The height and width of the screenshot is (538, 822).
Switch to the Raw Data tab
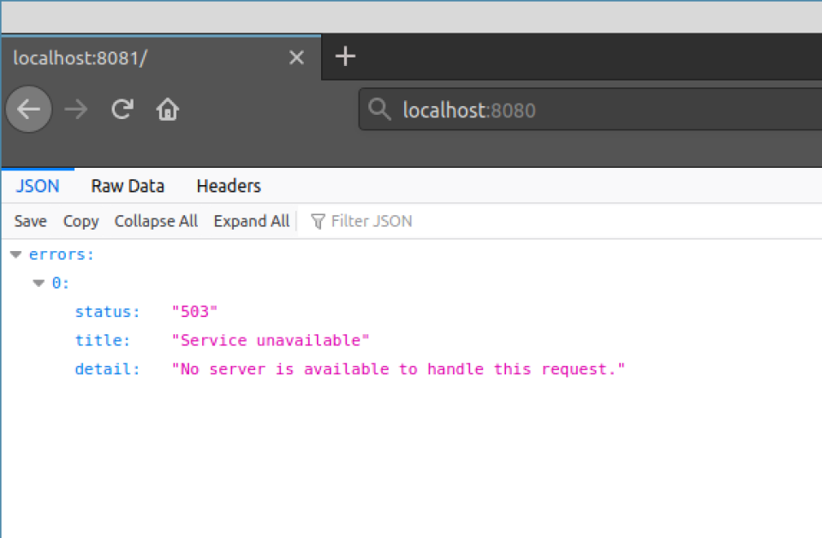128,186
